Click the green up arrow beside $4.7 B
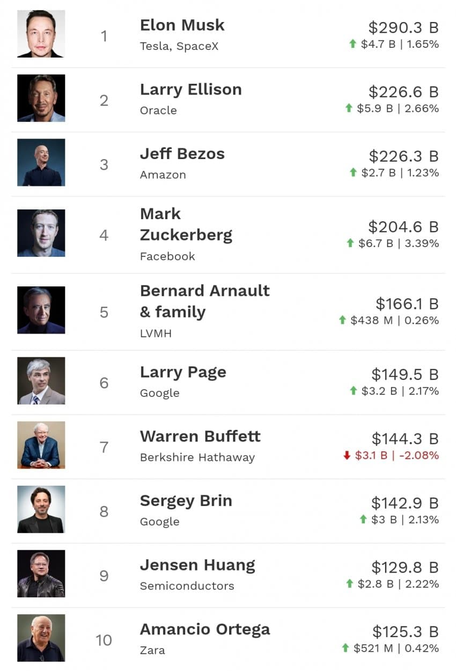The width and height of the screenshot is (456, 671). (x=352, y=44)
